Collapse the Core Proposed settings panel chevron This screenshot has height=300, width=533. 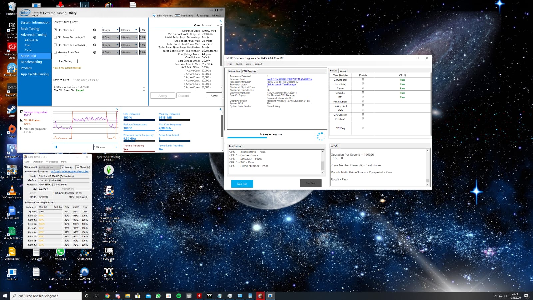coord(218,25)
